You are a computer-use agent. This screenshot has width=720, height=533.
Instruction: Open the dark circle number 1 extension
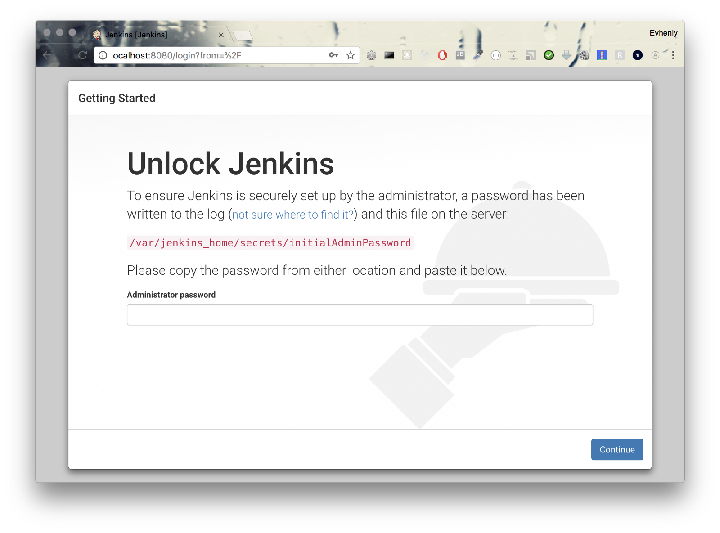[637, 55]
